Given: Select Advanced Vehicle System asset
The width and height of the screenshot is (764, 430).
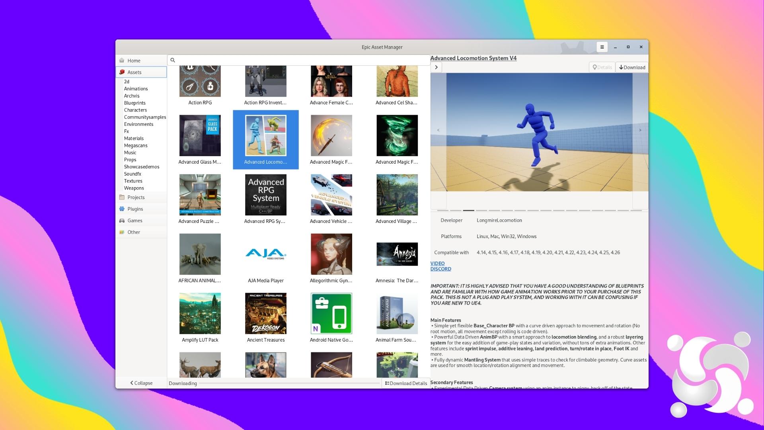Looking at the screenshot, I should 331,199.
